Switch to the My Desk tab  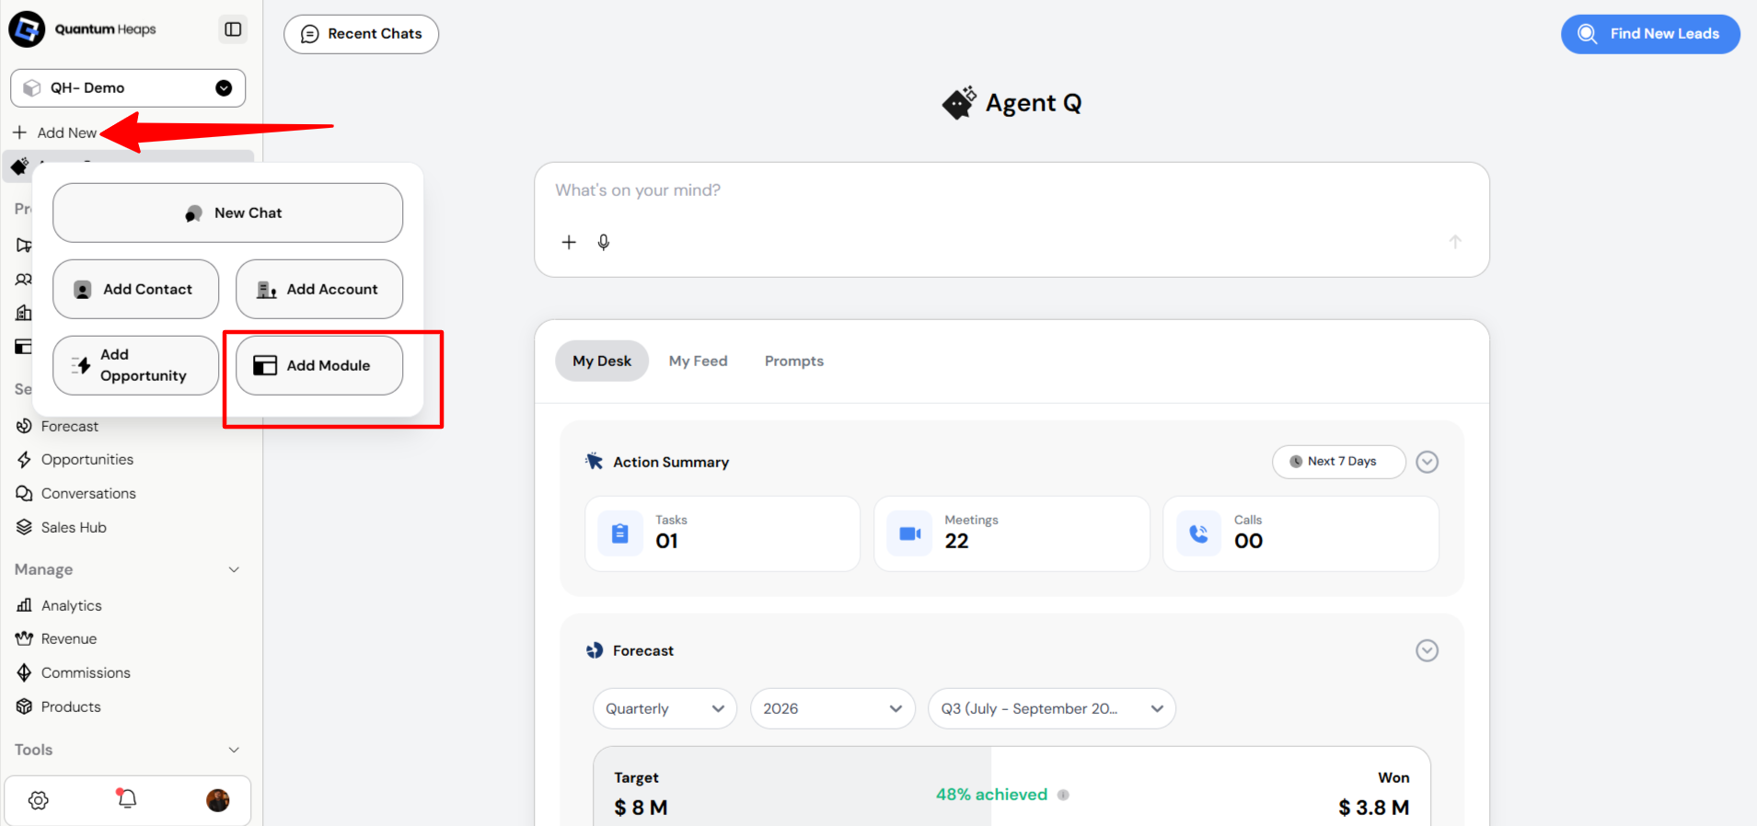[602, 361]
